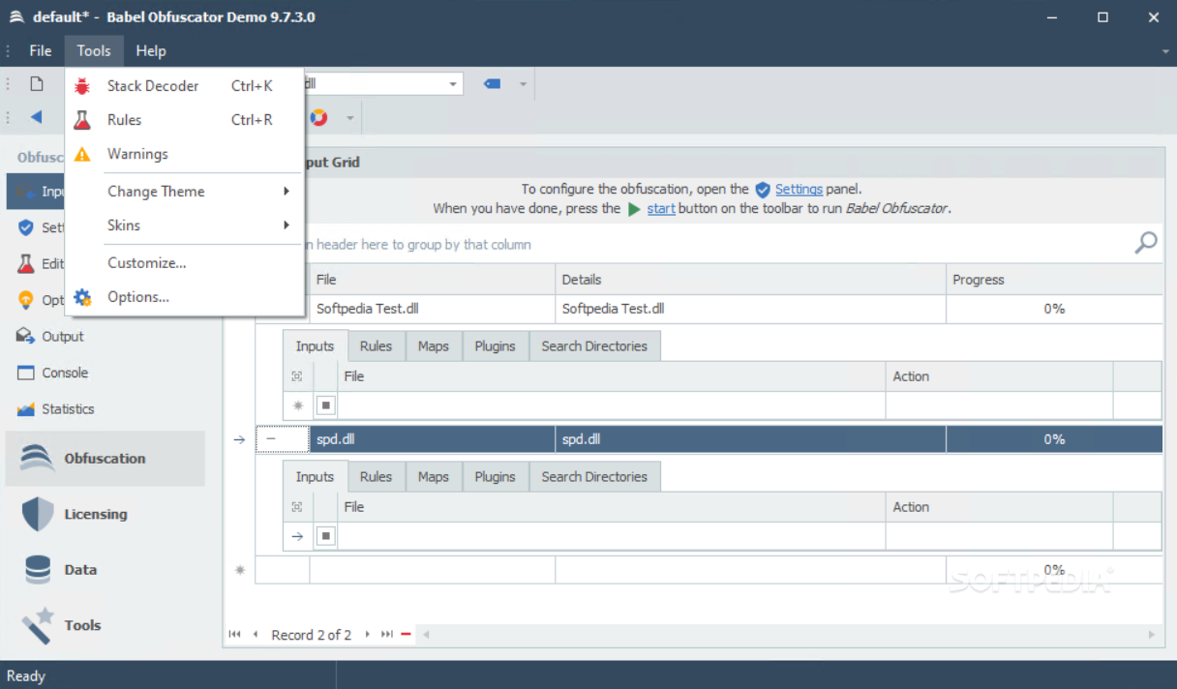
Task: Select the Licensing navigation group
Action: (105, 514)
